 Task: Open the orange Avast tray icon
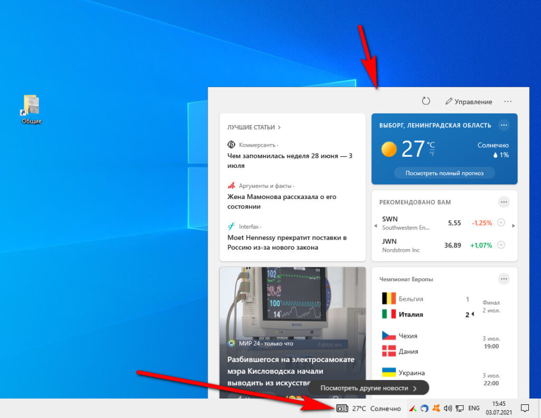coord(436,408)
